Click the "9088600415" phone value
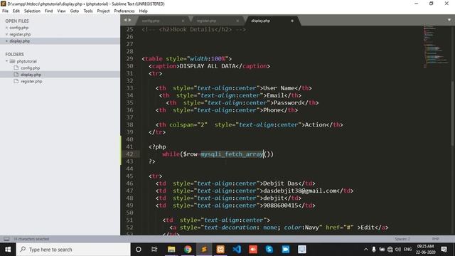The height and width of the screenshot is (256, 455). point(281,206)
